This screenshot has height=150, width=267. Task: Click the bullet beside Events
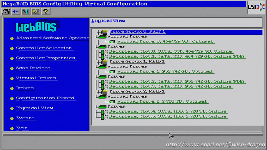click(x=12, y=118)
